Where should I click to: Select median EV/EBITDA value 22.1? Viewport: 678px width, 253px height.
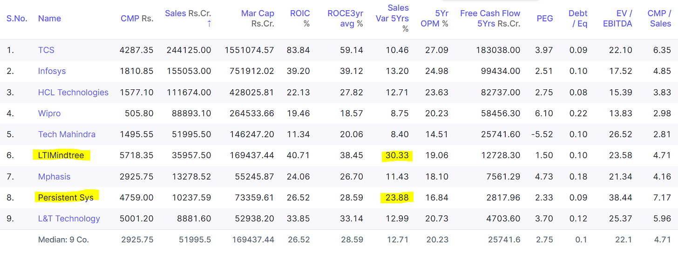tap(623, 240)
